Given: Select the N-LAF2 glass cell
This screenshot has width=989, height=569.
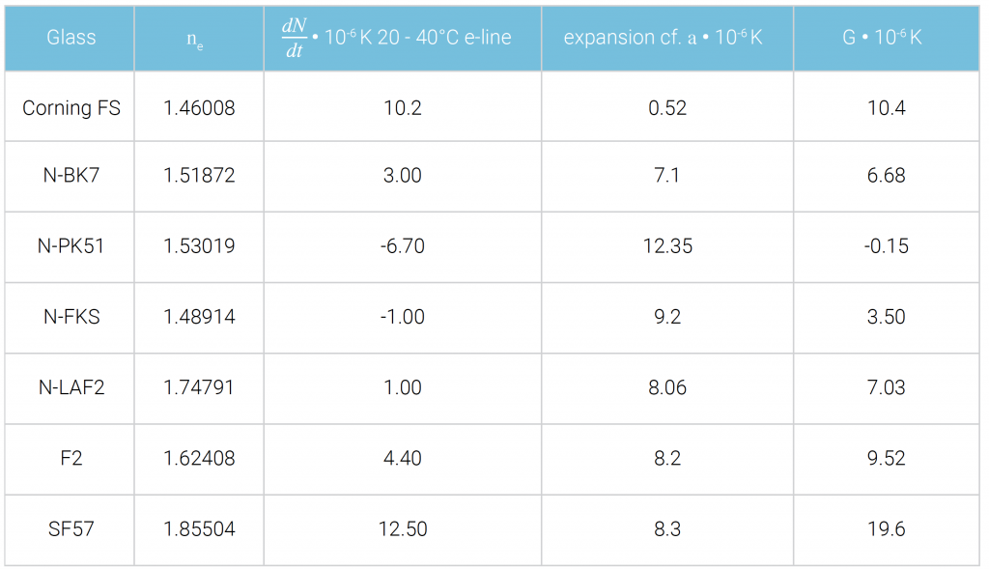Looking at the screenshot, I should pyautogui.click(x=71, y=387).
